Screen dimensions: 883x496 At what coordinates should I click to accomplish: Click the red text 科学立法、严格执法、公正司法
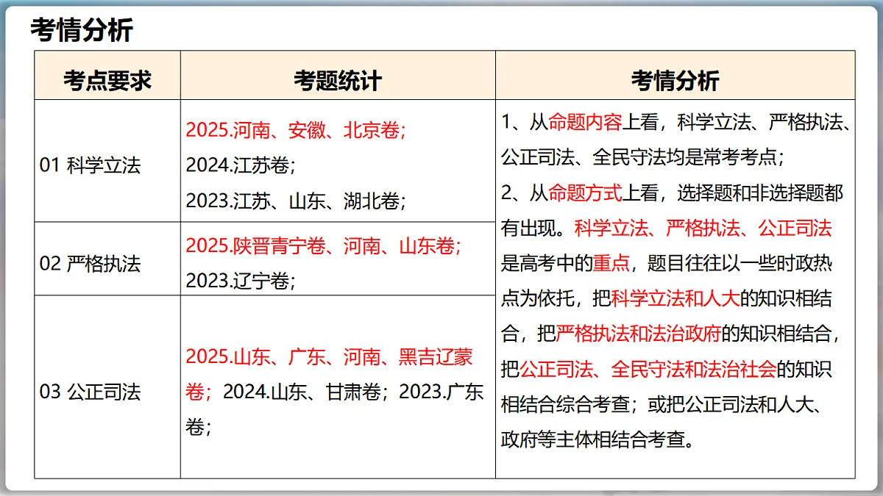[x=703, y=228]
